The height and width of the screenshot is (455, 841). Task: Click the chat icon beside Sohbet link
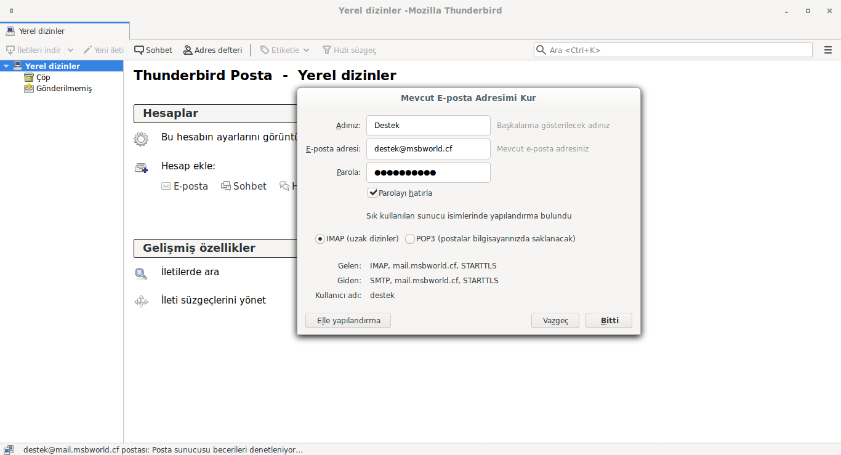pos(226,186)
